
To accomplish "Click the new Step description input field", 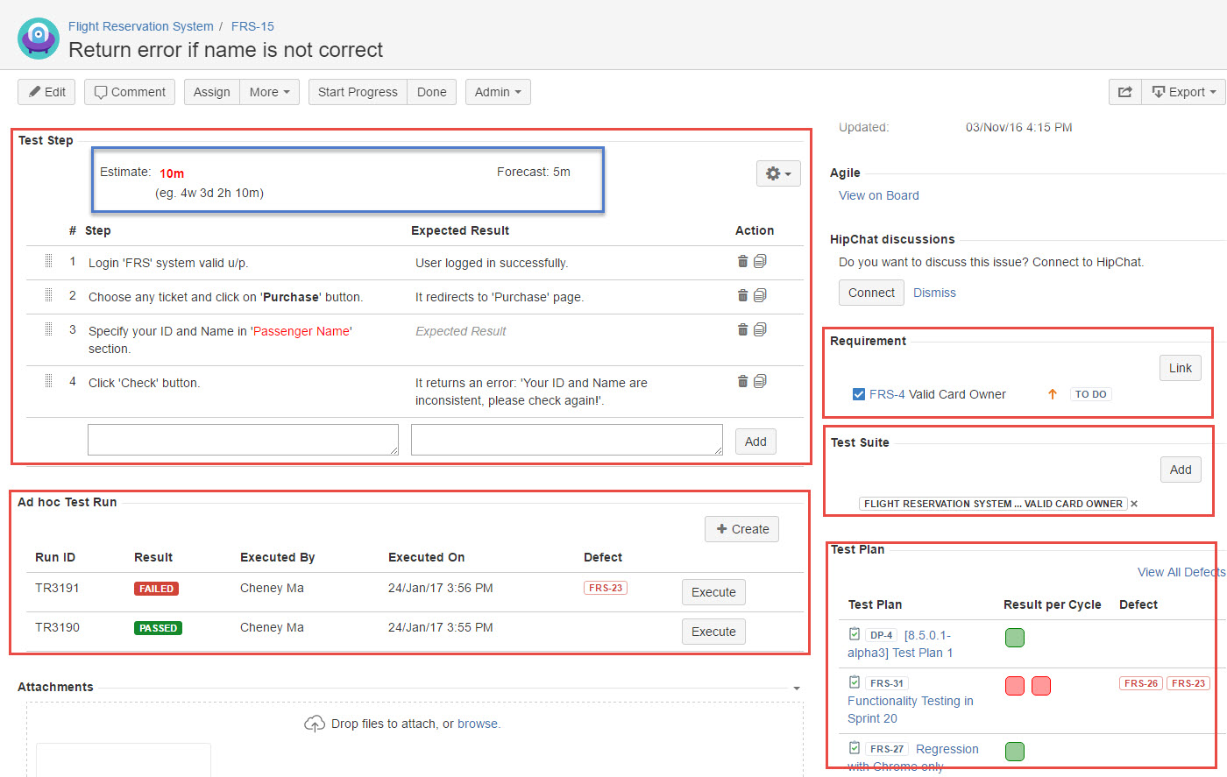I will pos(243,440).
